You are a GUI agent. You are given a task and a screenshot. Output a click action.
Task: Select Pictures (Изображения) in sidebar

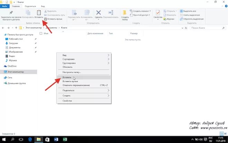[x=14, y=52]
